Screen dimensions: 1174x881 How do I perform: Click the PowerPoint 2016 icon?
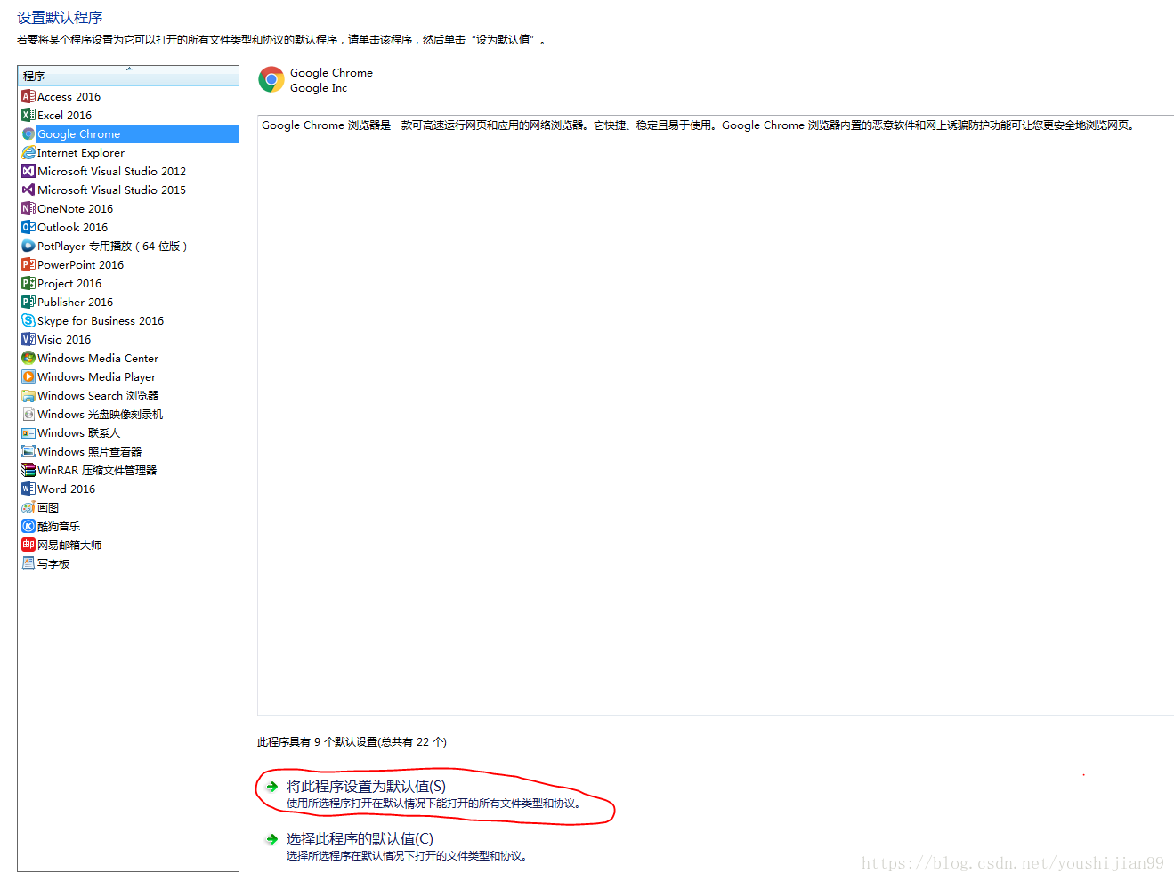click(x=28, y=264)
